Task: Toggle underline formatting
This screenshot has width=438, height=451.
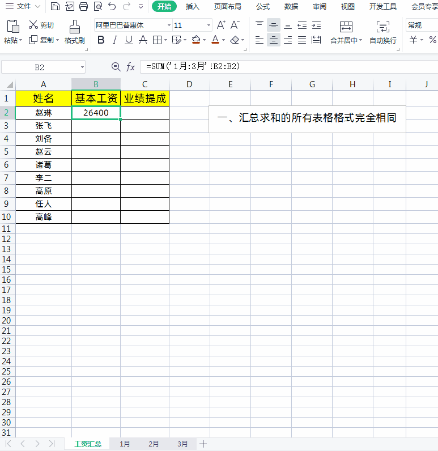Action: [x=129, y=40]
